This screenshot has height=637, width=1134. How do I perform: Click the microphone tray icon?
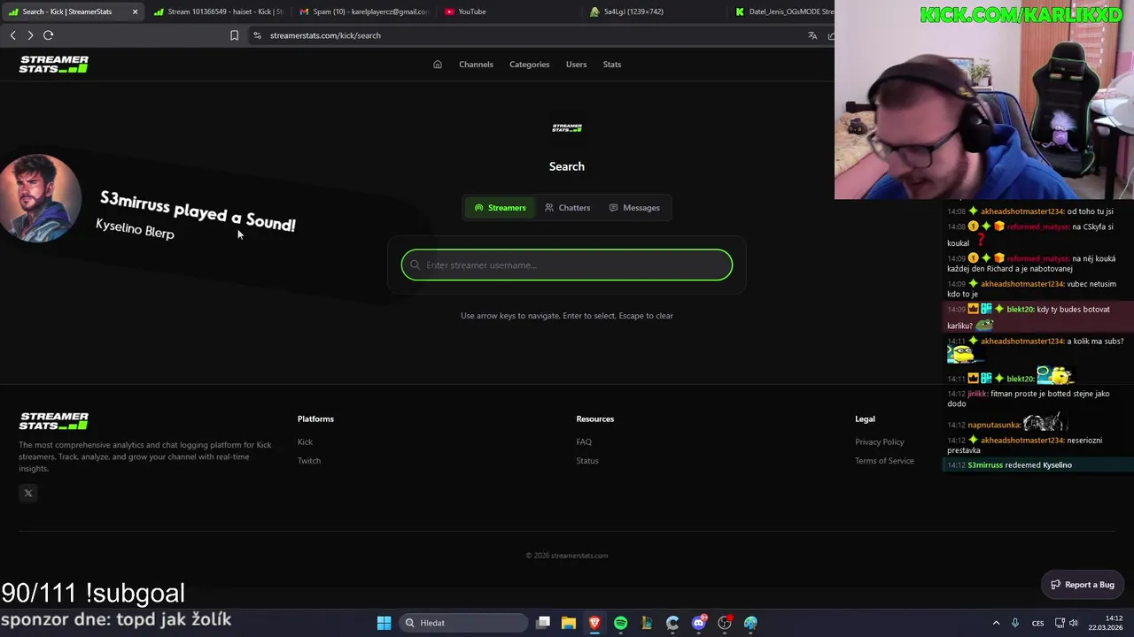coord(1015,623)
